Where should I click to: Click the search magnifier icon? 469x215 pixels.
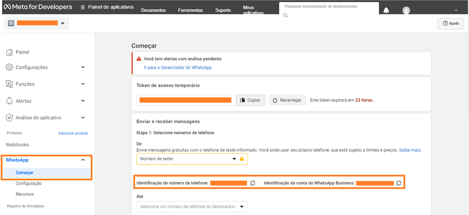(x=285, y=15)
